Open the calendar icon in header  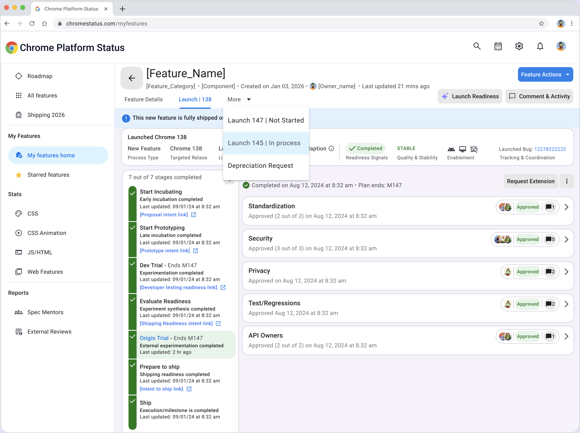click(498, 46)
